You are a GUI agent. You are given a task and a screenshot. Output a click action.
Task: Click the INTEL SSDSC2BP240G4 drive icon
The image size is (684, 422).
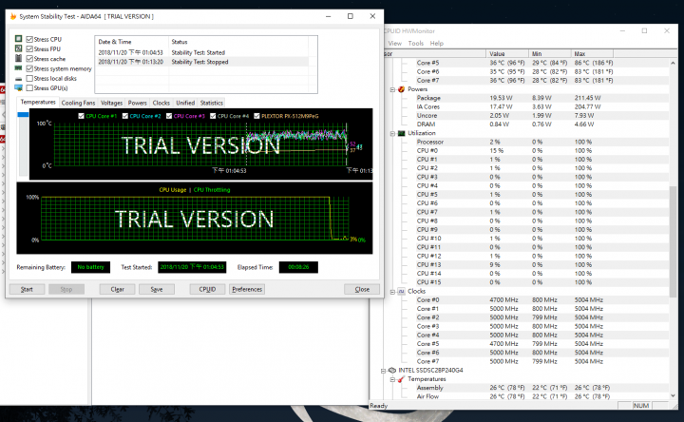tap(392, 370)
